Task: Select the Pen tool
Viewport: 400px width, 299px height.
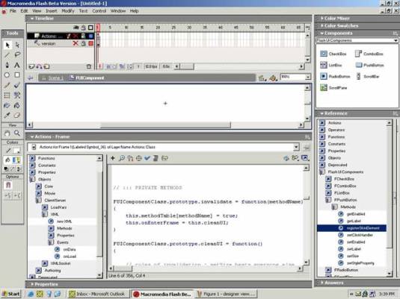Action: point(7,65)
